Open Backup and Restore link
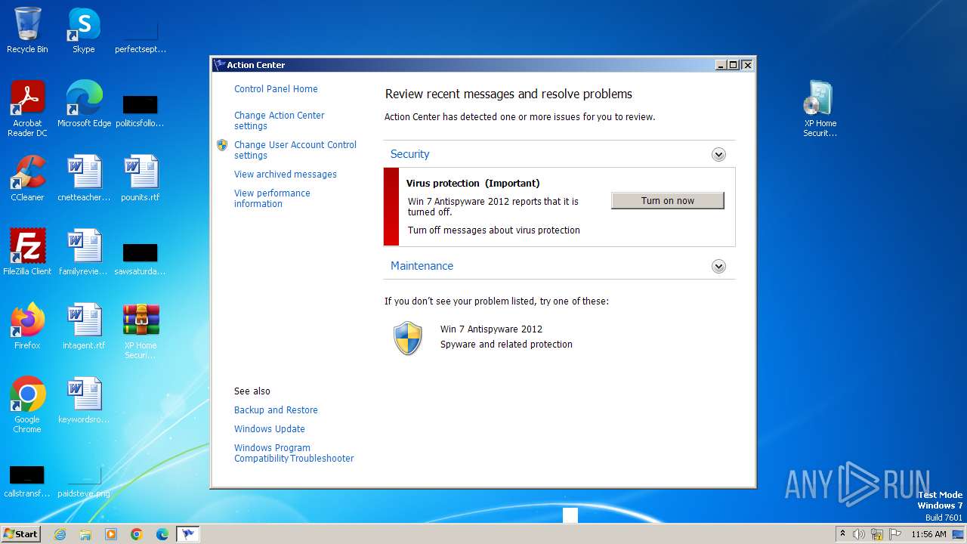The image size is (967, 544). [x=276, y=410]
